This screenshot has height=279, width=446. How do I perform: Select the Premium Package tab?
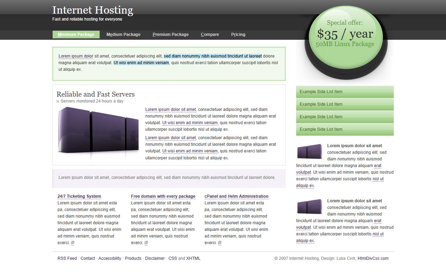[170, 35]
